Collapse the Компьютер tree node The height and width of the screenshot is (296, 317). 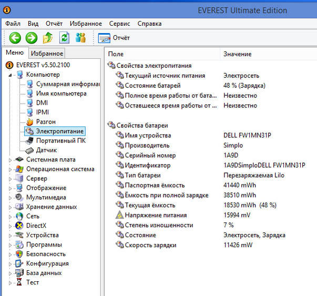click(x=10, y=75)
